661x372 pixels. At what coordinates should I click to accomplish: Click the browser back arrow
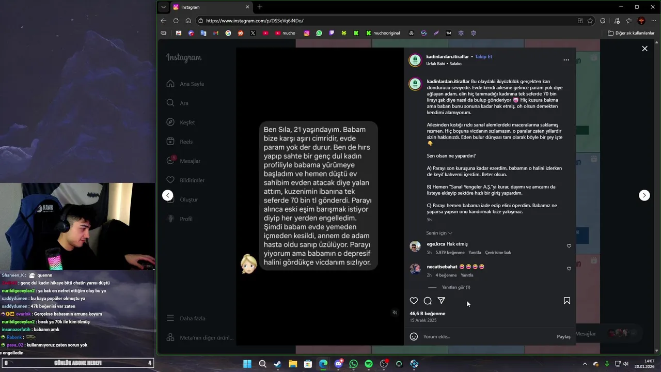coord(163,21)
